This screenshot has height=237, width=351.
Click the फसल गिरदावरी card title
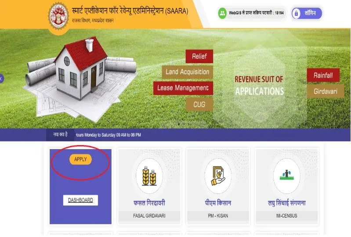click(x=149, y=203)
